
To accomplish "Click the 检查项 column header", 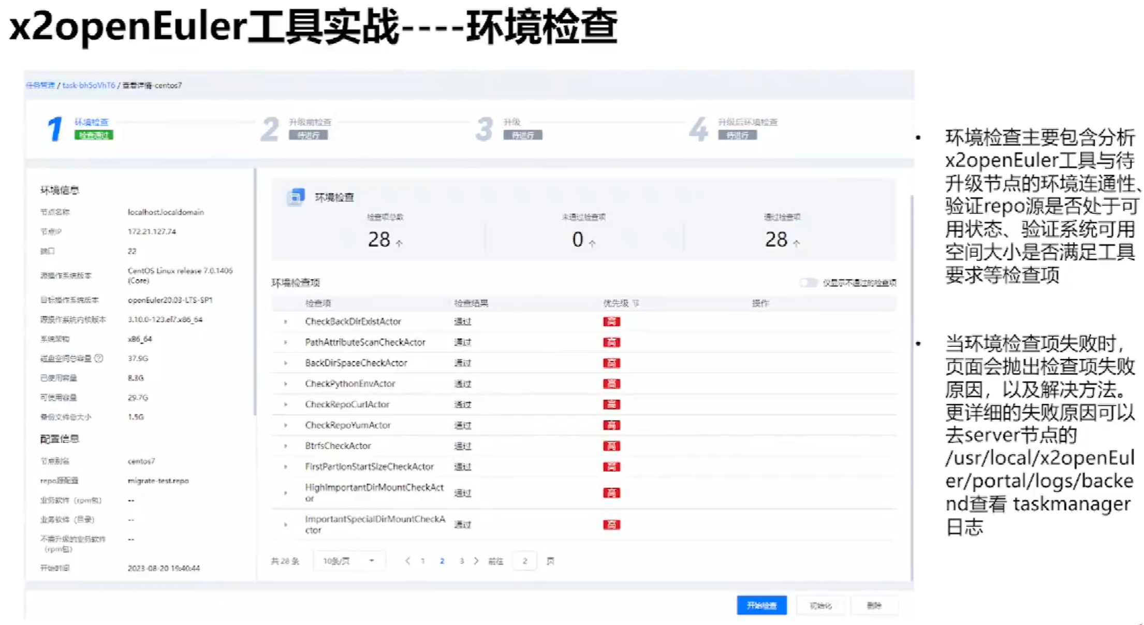I will click(x=318, y=303).
